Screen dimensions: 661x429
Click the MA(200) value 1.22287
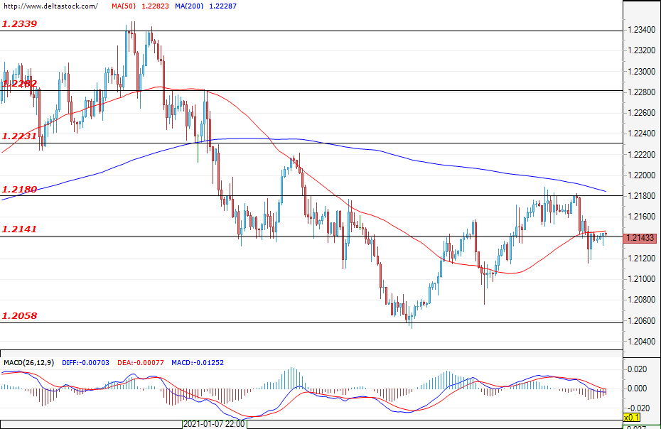tap(222, 6)
